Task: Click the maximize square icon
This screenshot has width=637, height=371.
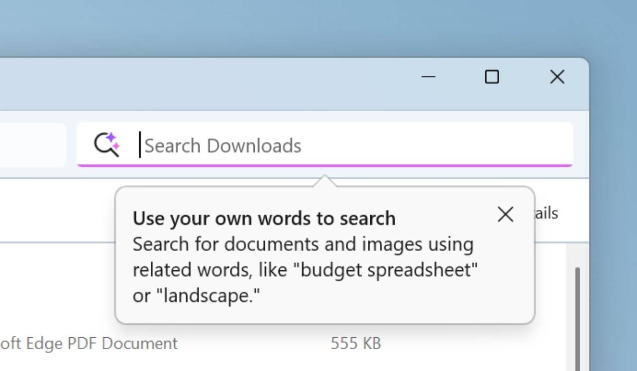Action: (x=492, y=77)
